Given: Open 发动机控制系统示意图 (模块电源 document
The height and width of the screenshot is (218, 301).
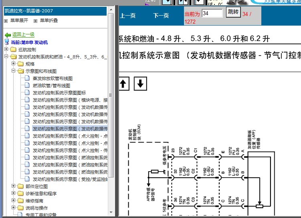Looking at the screenshot, I should 70,100.
